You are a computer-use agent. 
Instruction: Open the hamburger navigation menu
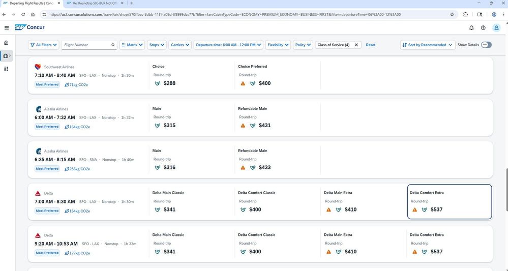pyautogui.click(x=7, y=27)
